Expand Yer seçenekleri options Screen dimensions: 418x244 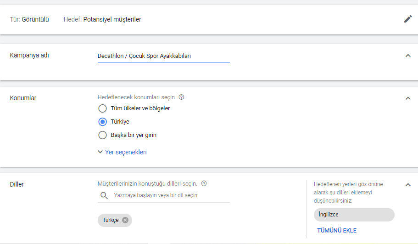pyautogui.click(x=122, y=152)
